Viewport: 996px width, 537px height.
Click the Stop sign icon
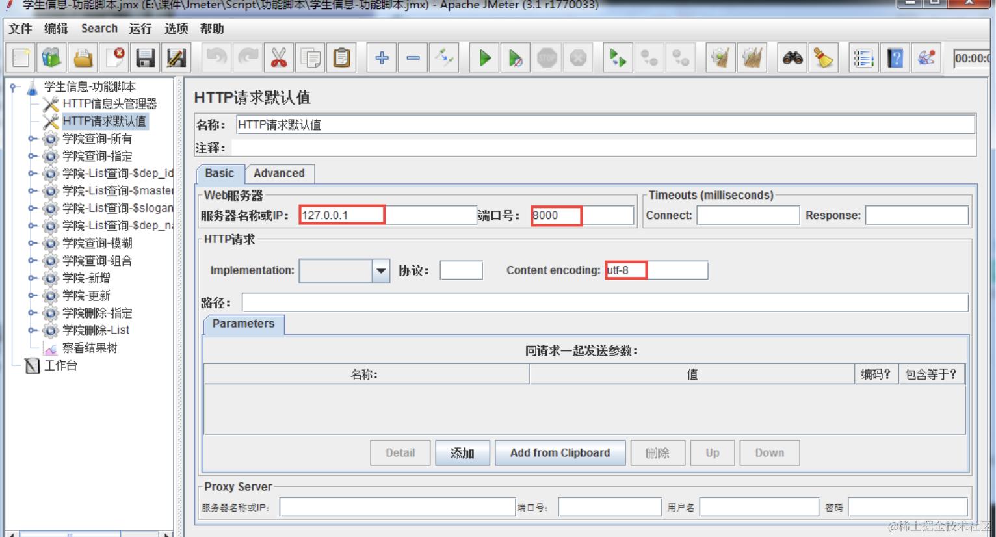[x=547, y=58]
